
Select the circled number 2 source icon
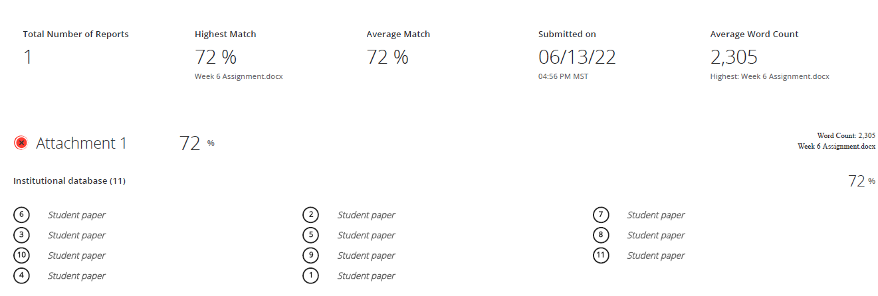[x=310, y=214]
